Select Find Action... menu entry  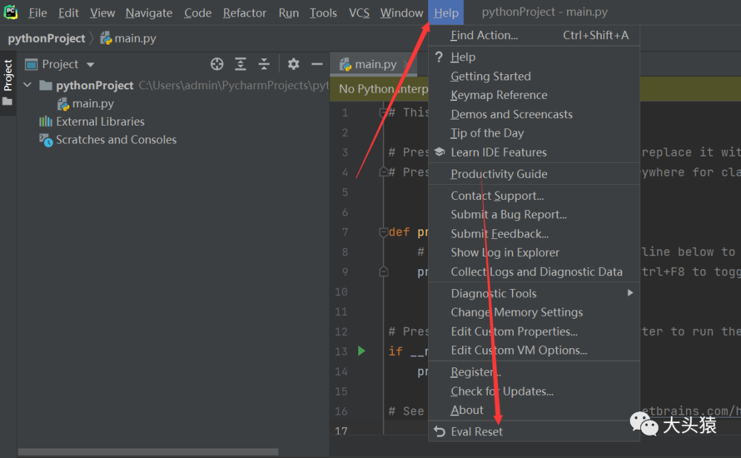pyautogui.click(x=534, y=36)
